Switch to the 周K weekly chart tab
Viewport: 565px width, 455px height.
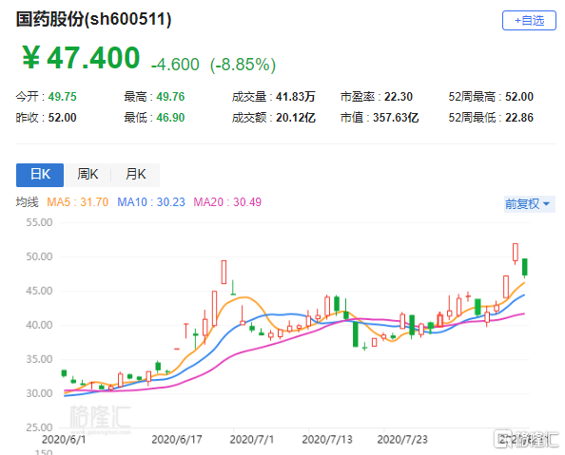click(x=88, y=175)
